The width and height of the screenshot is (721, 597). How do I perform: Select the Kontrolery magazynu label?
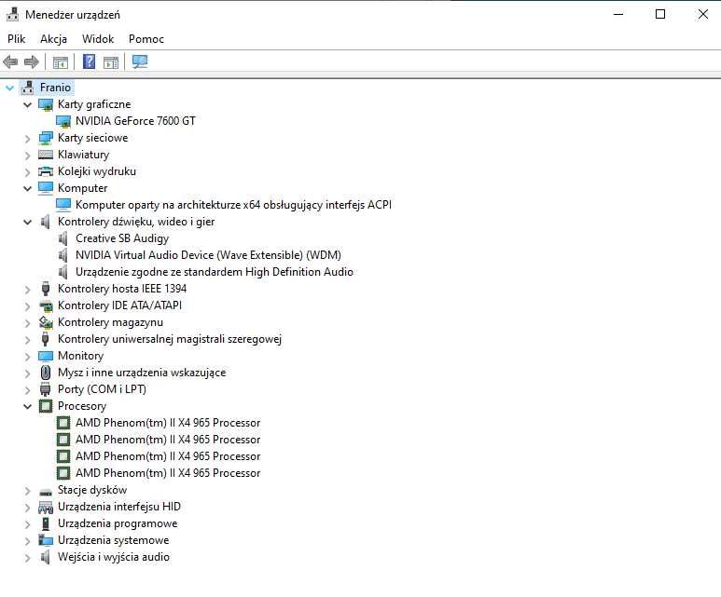tap(110, 322)
